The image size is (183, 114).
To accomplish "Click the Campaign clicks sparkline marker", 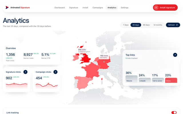I will coord(48,84).
